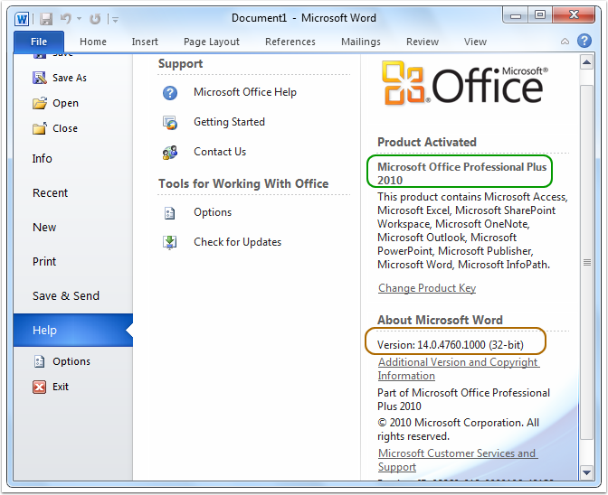Screen dimensions: 608x495
Task: Select Save & Send in sidebar
Action: [x=73, y=296]
